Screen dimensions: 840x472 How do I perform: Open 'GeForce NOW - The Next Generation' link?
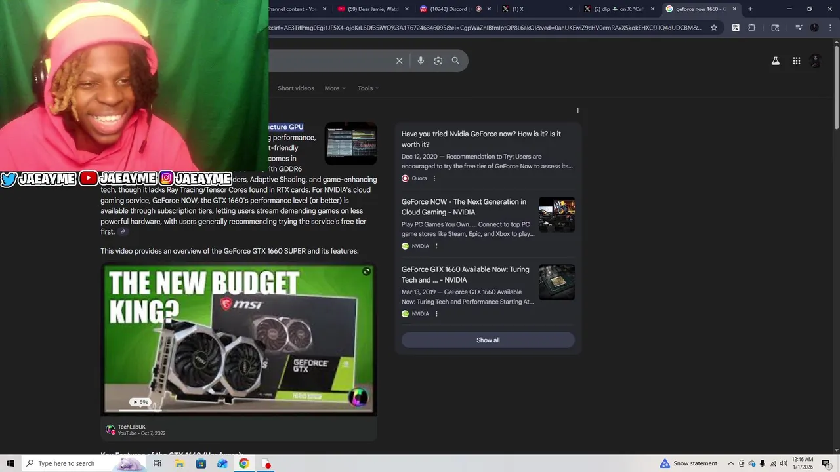pyautogui.click(x=464, y=207)
